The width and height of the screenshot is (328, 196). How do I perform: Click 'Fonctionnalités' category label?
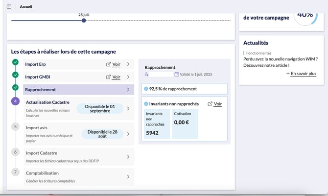(259, 53)
